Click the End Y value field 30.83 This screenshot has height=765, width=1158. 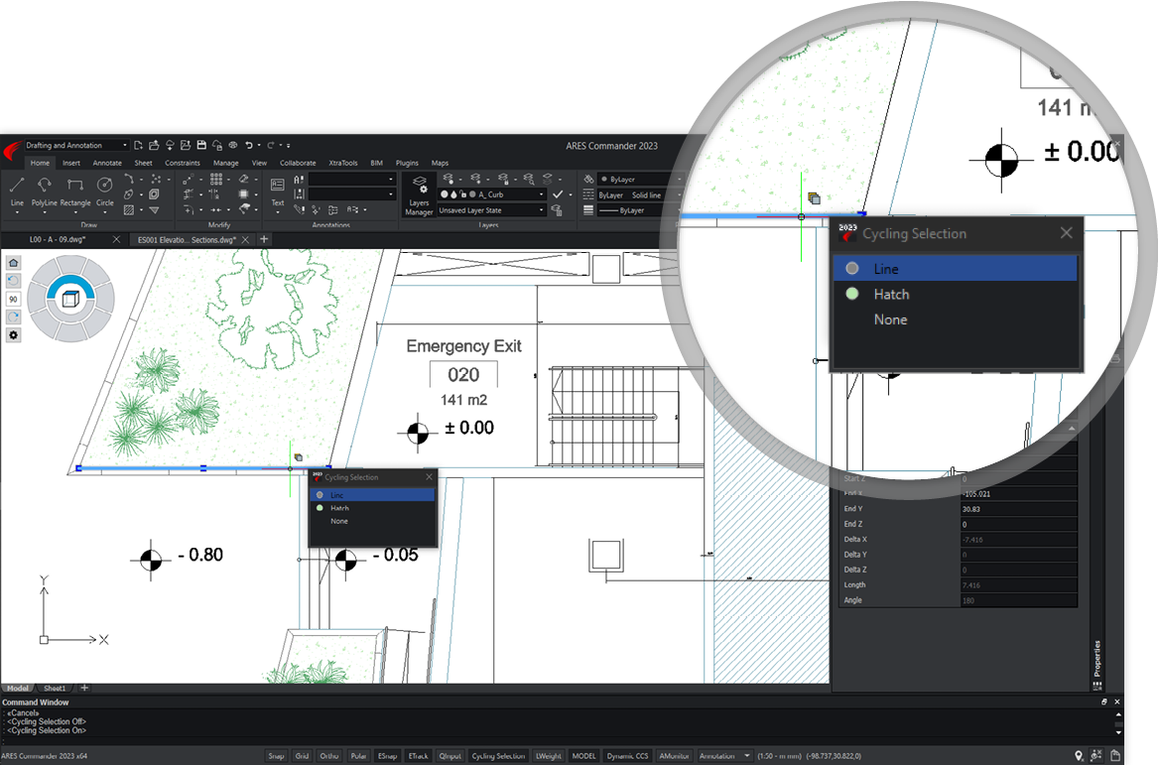point(1018,510)
